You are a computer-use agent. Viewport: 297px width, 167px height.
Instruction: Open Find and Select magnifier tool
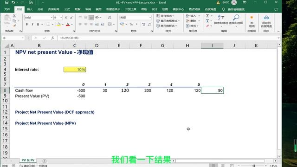point(236,20)
